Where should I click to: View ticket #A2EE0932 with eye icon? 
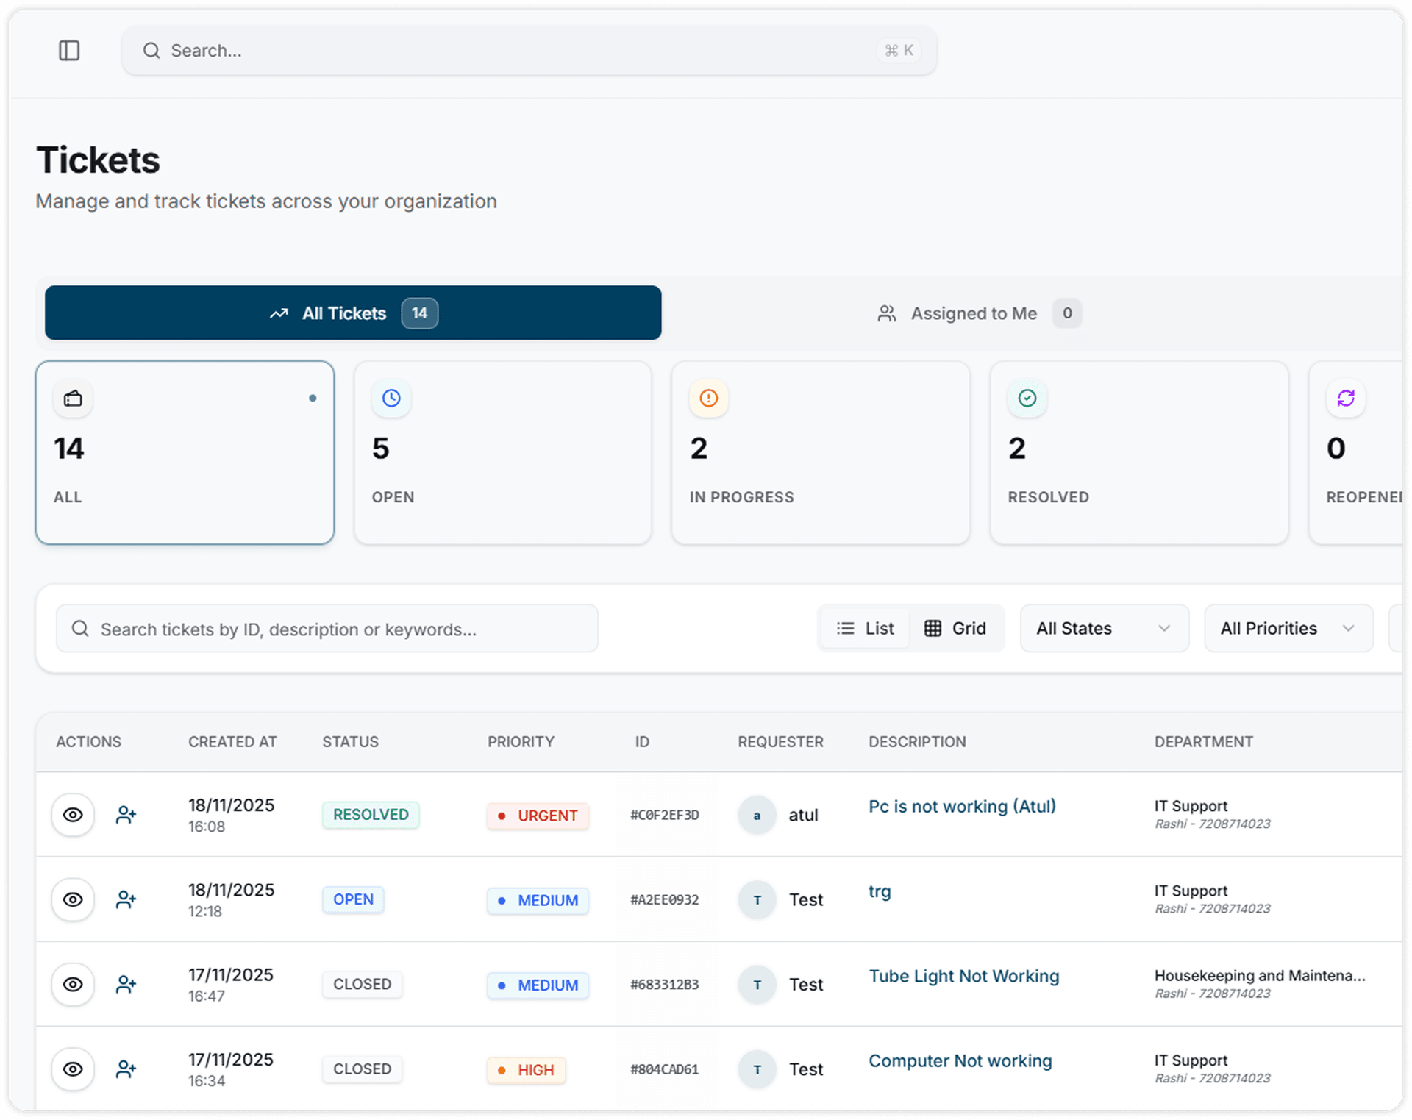(x=73, y=899)
